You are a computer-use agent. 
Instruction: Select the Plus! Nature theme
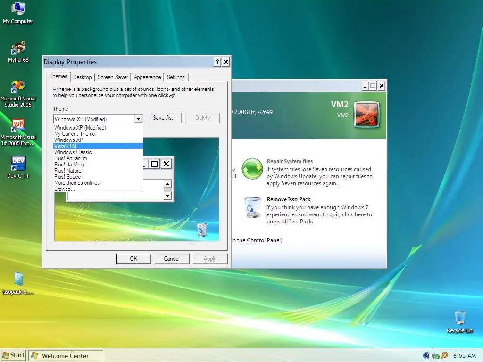click(x=98, y=171)
